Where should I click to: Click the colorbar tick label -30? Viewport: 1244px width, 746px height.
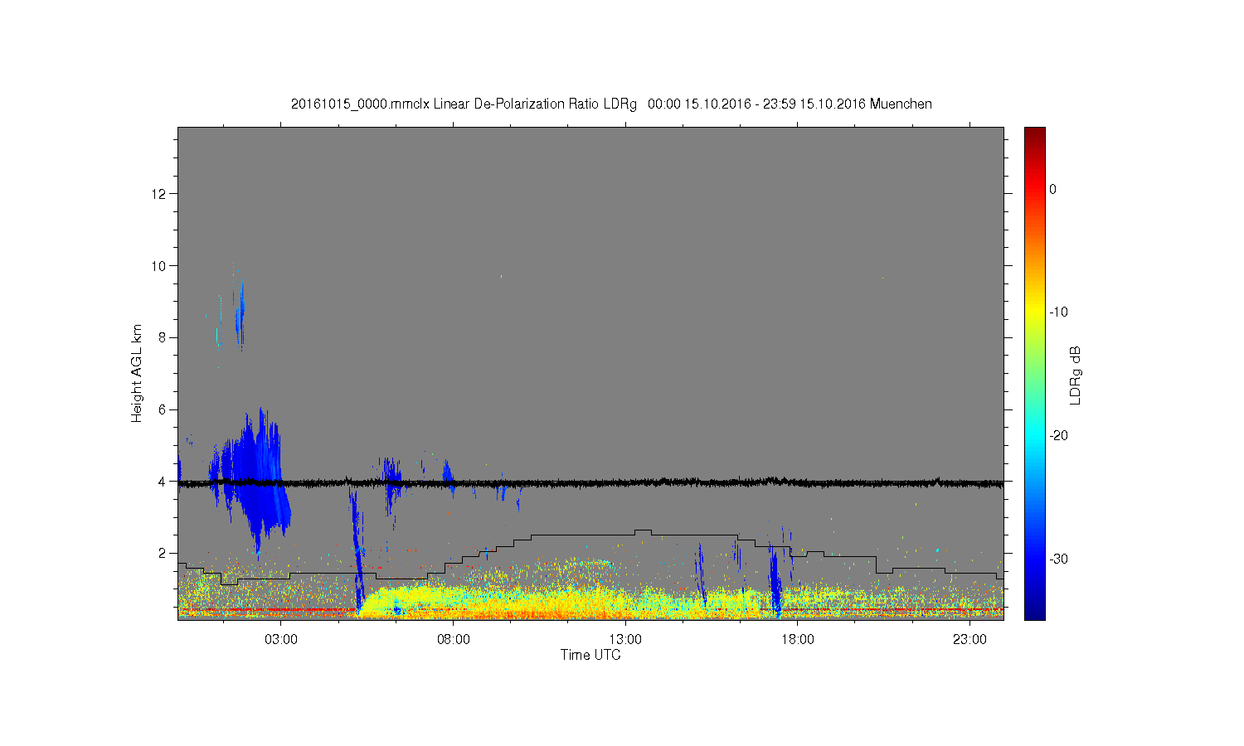[x=1058, y=559]
